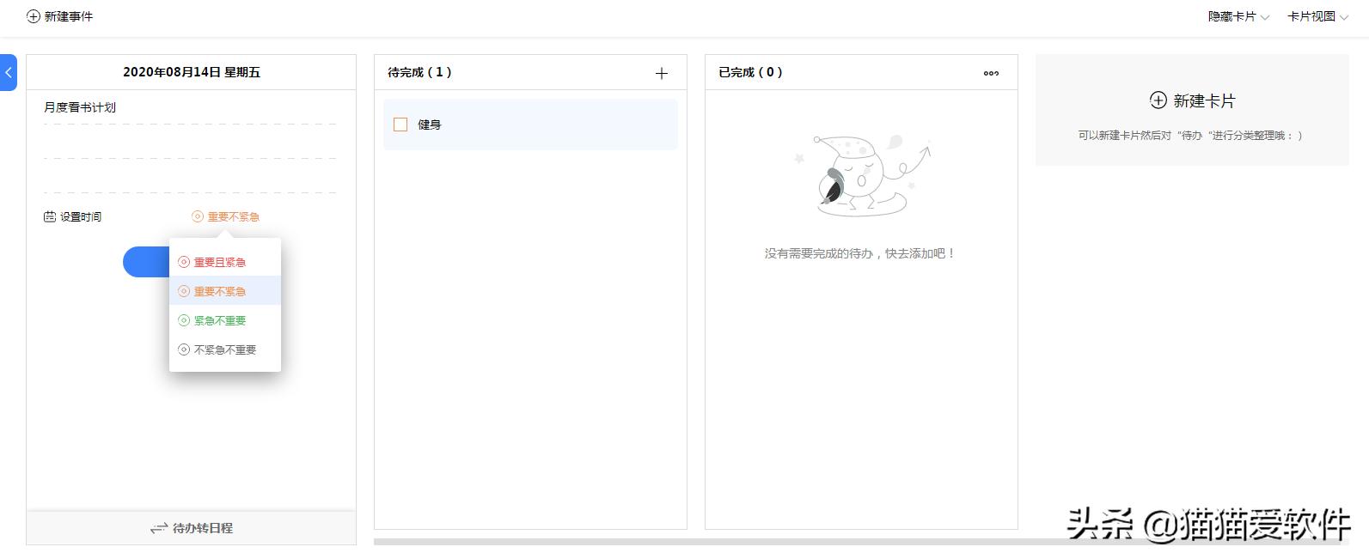
Task: Click the 健身 task text
Action: click(430, 125)
